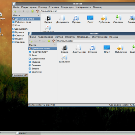The width and height of the screenshot is (135, 135).
Task: Open Видео folder in back window
Action: pyautogui.click(x=48, y=19)
